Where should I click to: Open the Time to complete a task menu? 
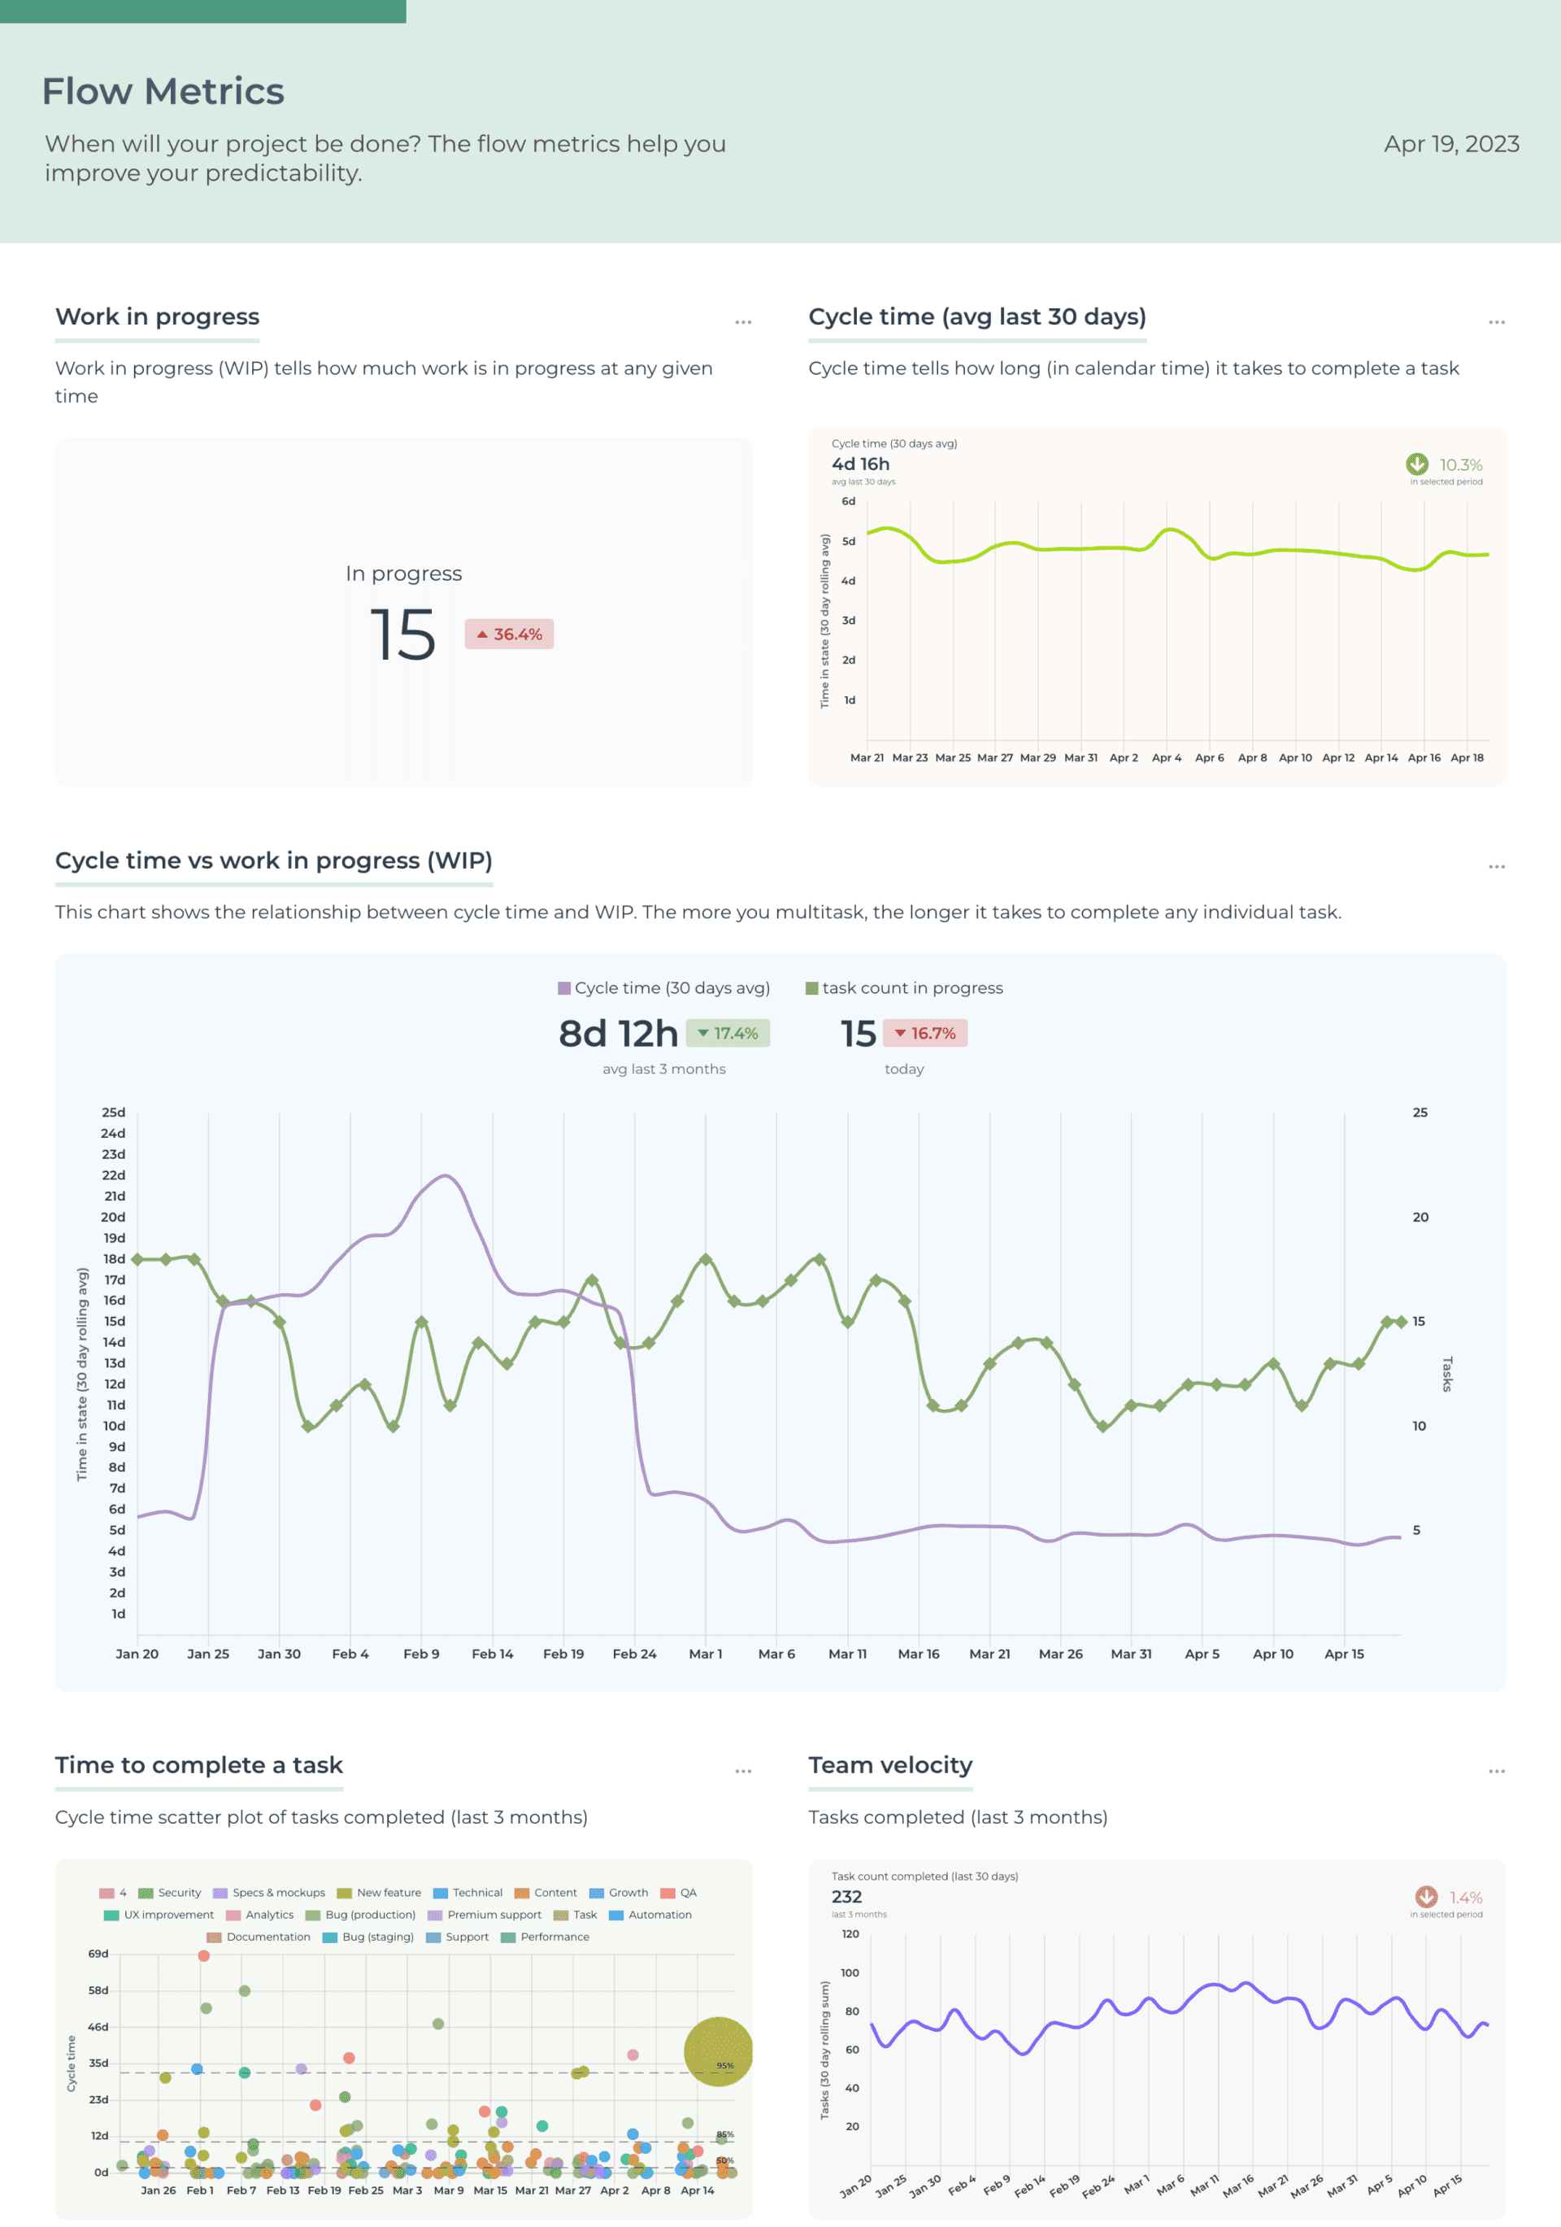click(x=742, y=1770)
